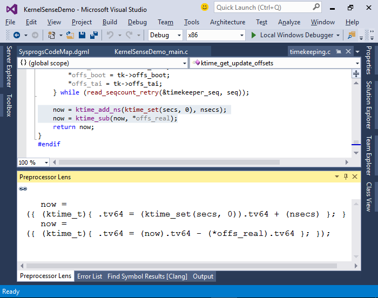
Task: Open the 100 % zoom dropdown
Action: coord(46,162)
